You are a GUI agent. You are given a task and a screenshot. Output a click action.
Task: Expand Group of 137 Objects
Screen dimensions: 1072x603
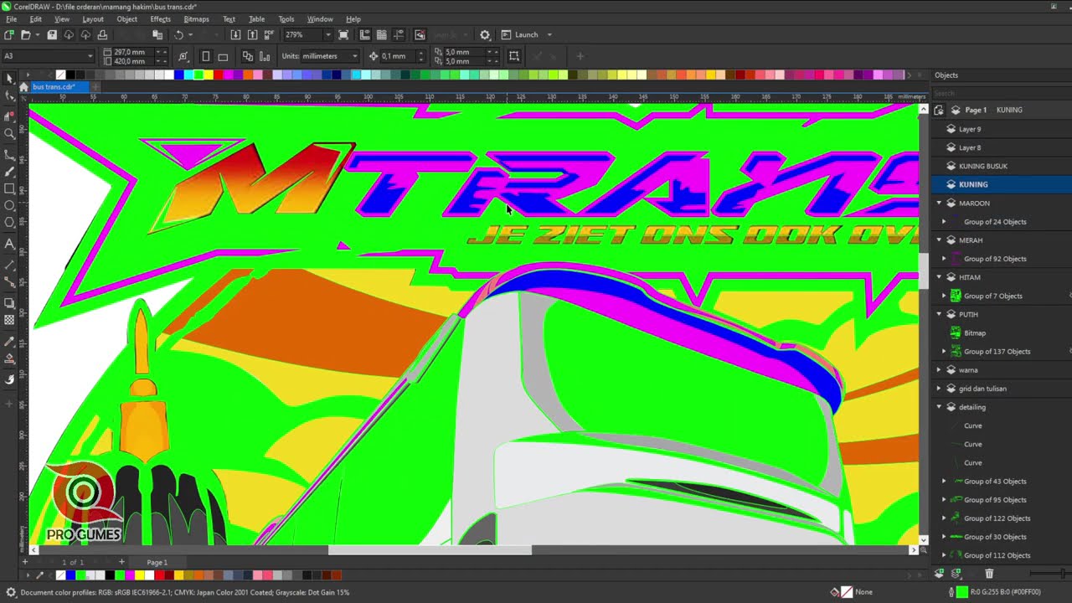[x=944, y=351]
